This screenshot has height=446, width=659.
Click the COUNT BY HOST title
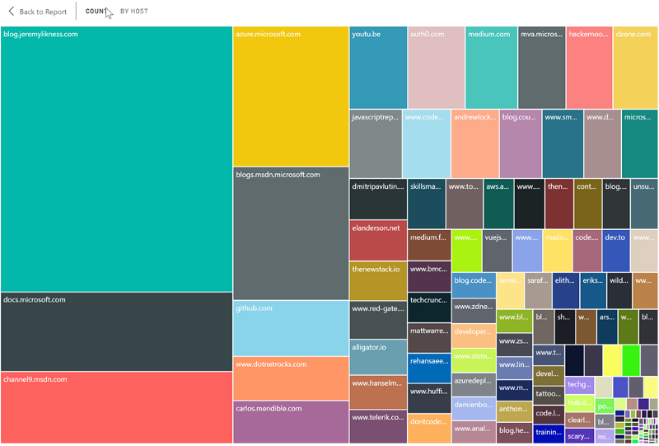click(x=117, y=12)
